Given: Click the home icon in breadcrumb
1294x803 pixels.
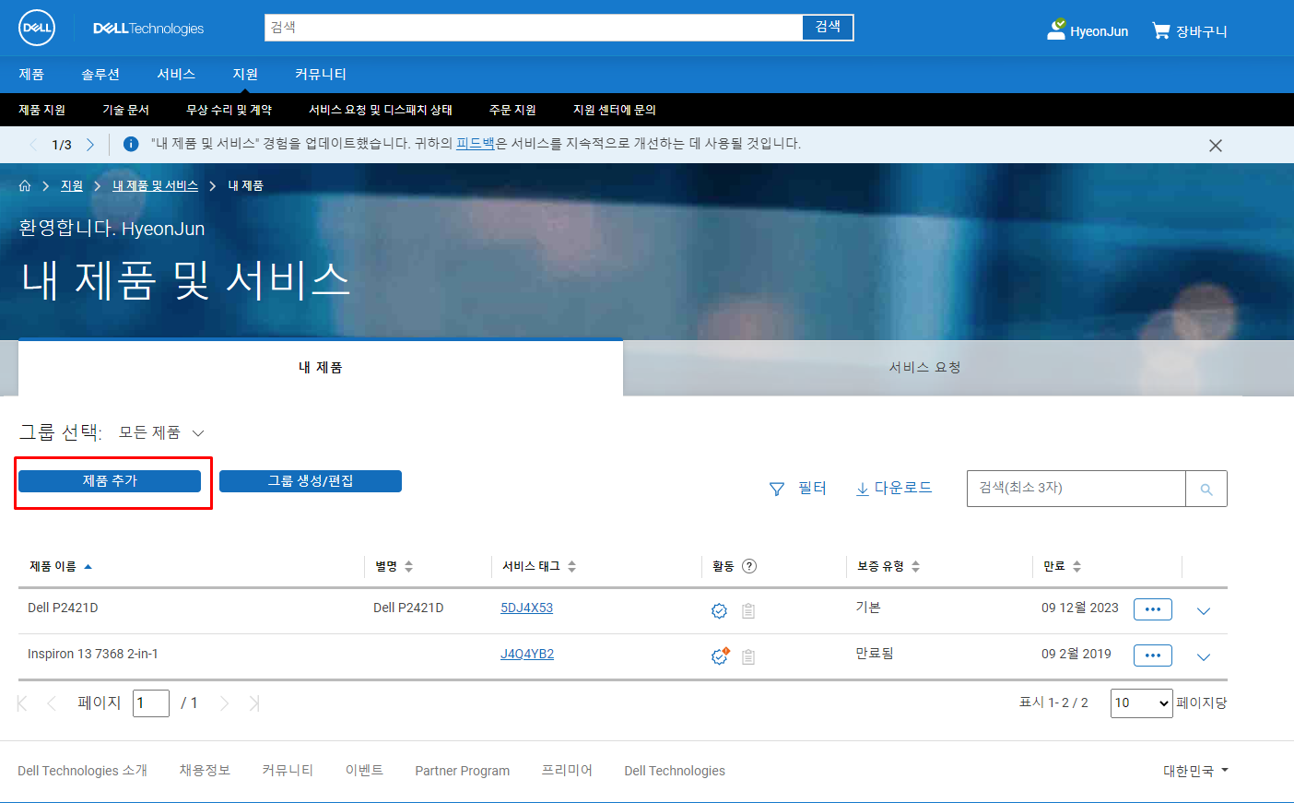Looking at the screenshot, I should click(x=25, y=185).
